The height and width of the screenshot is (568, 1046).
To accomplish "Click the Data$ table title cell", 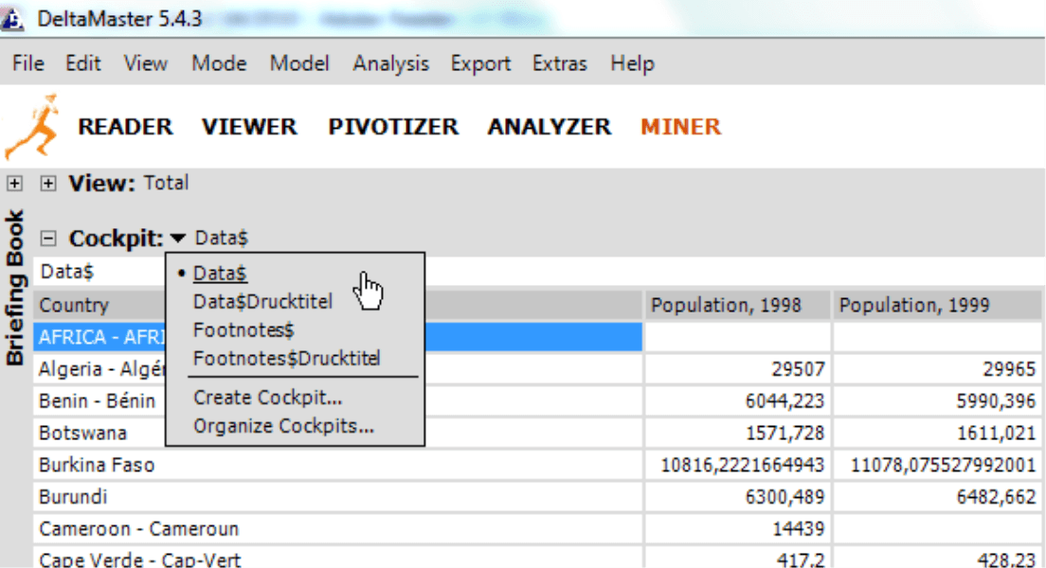I will point(66,272).
